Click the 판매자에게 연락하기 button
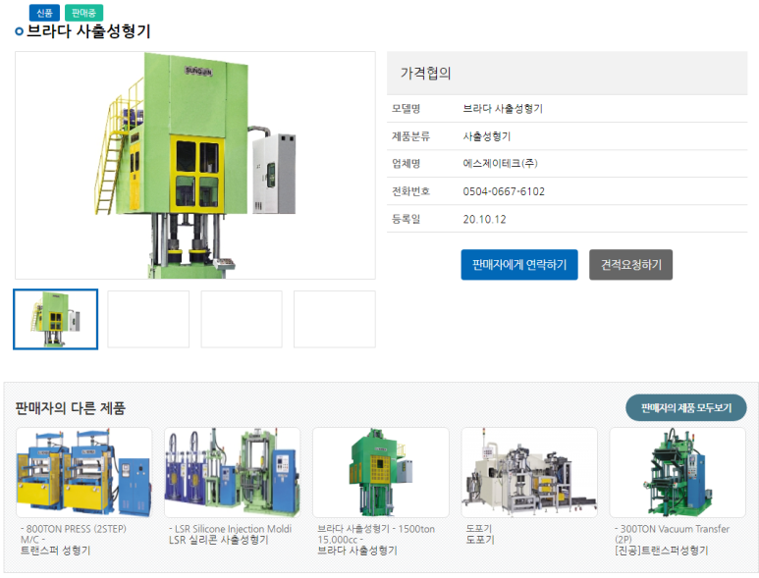The image size is (759, 578). pos(518,265)
